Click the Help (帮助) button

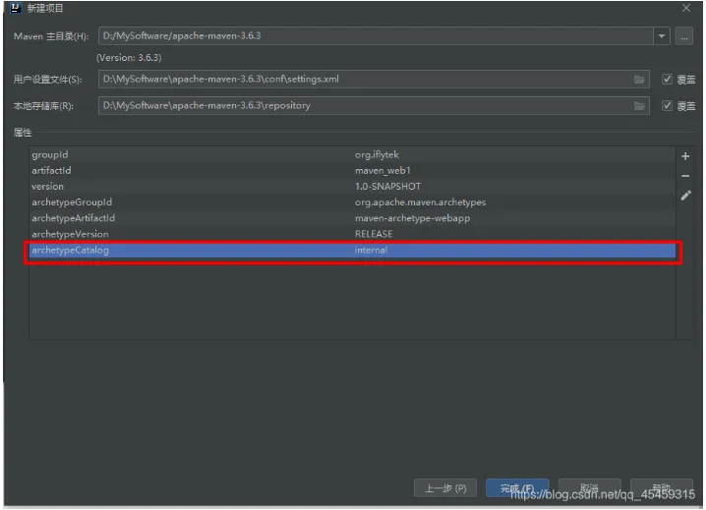click(x=662, y=488)
